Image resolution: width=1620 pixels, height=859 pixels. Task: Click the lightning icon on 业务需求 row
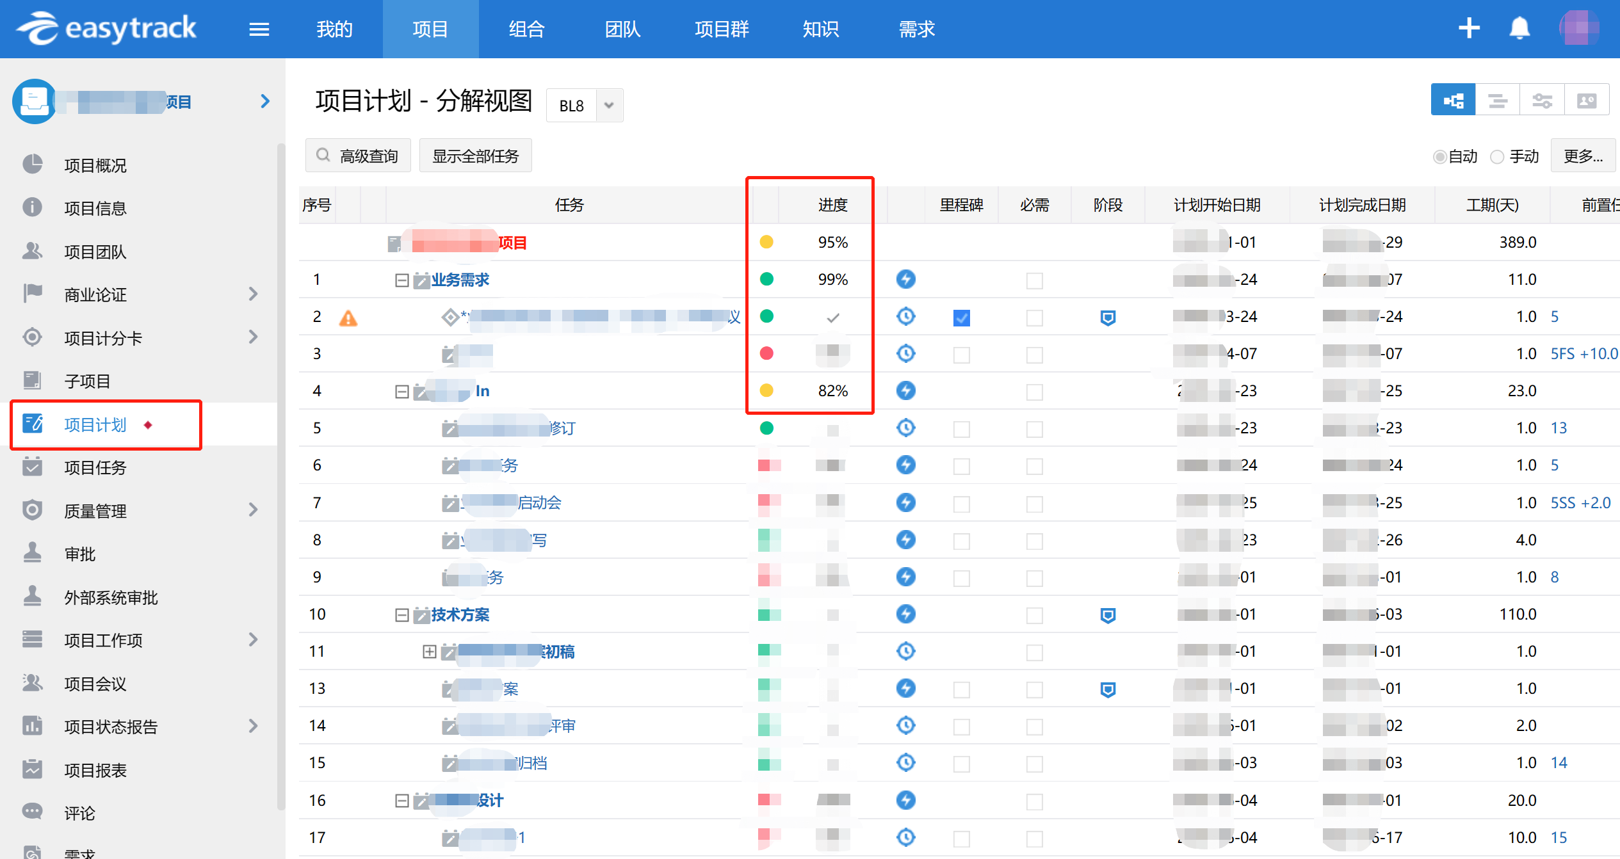point(905,280)
